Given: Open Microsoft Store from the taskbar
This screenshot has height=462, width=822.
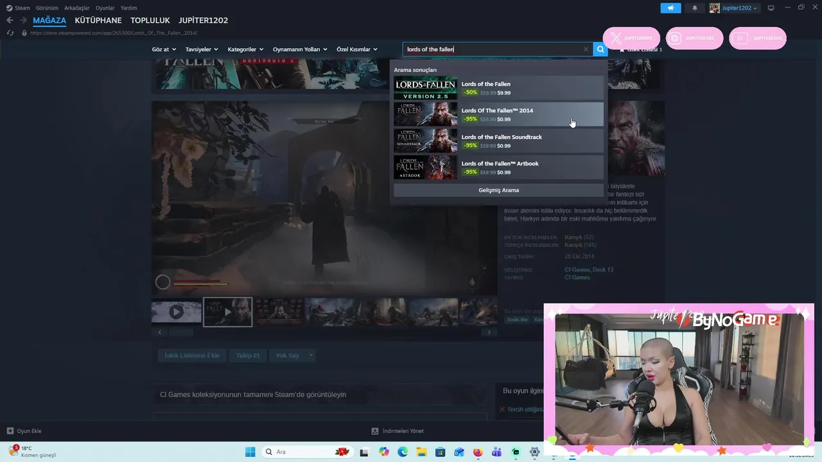Looking at the screenshot, I should (440, 452).
